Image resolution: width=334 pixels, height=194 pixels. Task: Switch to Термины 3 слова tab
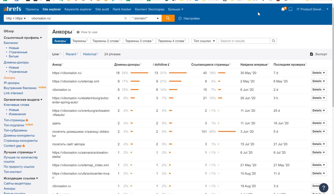pos(139,41)
